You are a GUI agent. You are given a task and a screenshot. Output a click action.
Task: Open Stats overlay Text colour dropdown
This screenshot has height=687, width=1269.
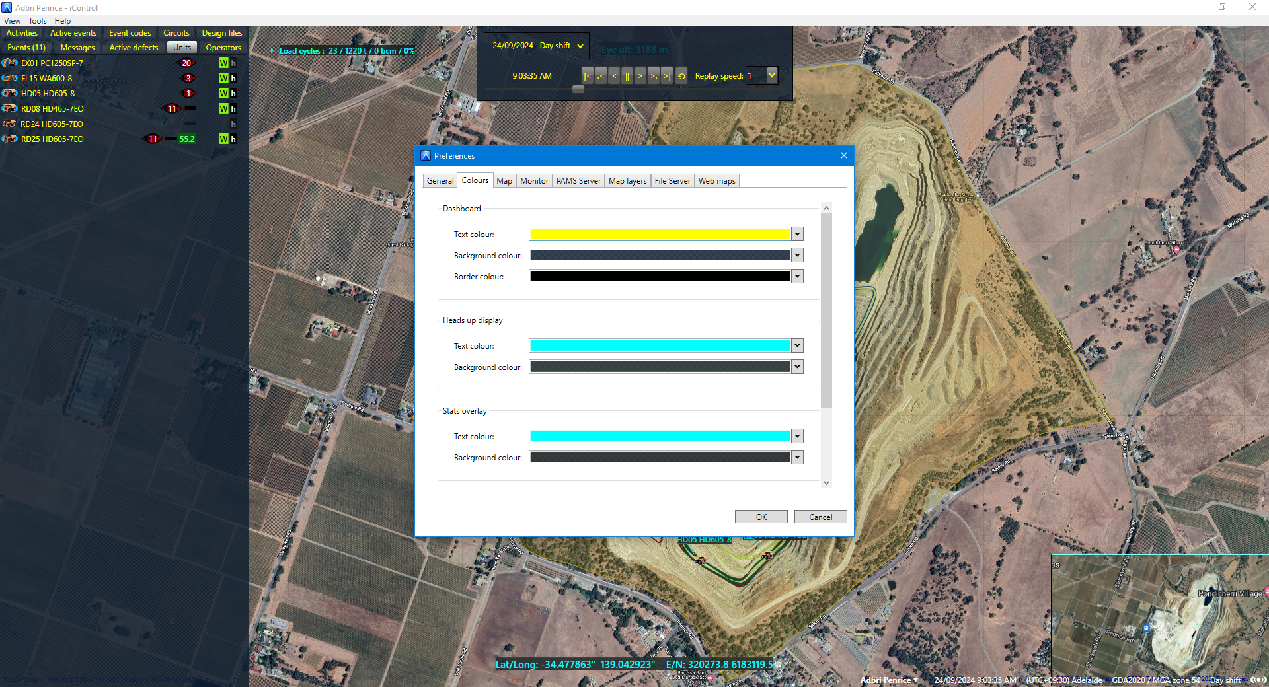point(798,436)
